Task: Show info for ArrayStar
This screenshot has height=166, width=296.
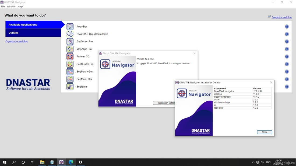Action: click(287, 27)
